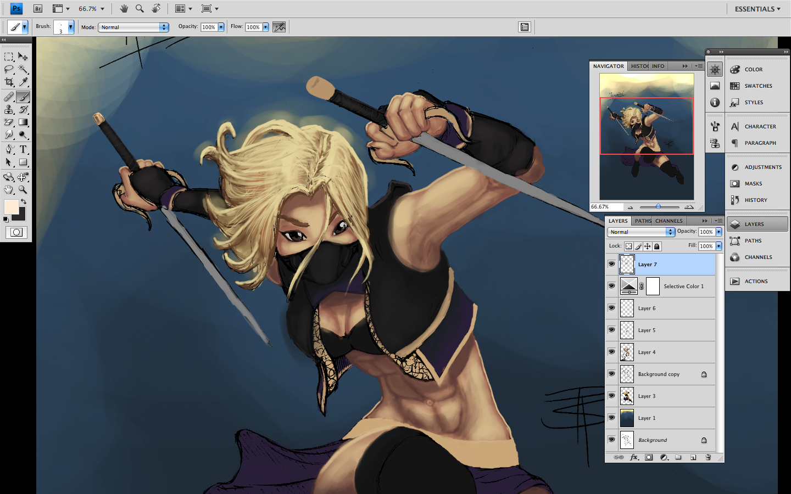Viewport: 791px width, 494px height.
Task: Open the layer Opacity dropdown arrow
Action: pyautogui.click(x=718, y=232)
